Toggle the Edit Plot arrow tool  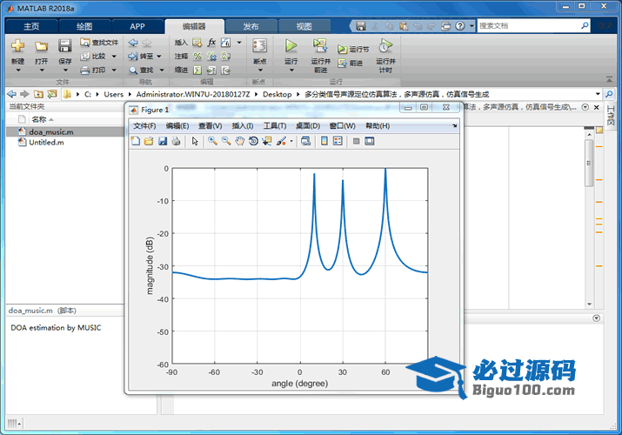coord(196,141)
